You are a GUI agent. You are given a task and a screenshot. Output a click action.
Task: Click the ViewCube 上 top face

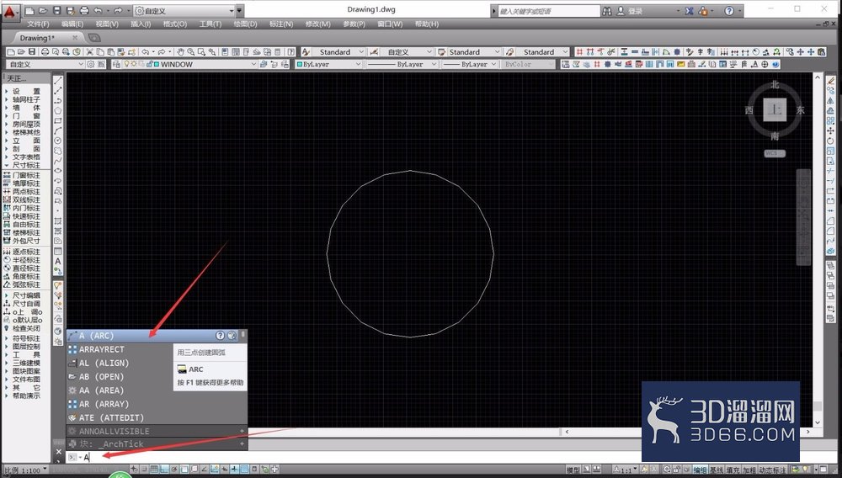pos(775,109)
